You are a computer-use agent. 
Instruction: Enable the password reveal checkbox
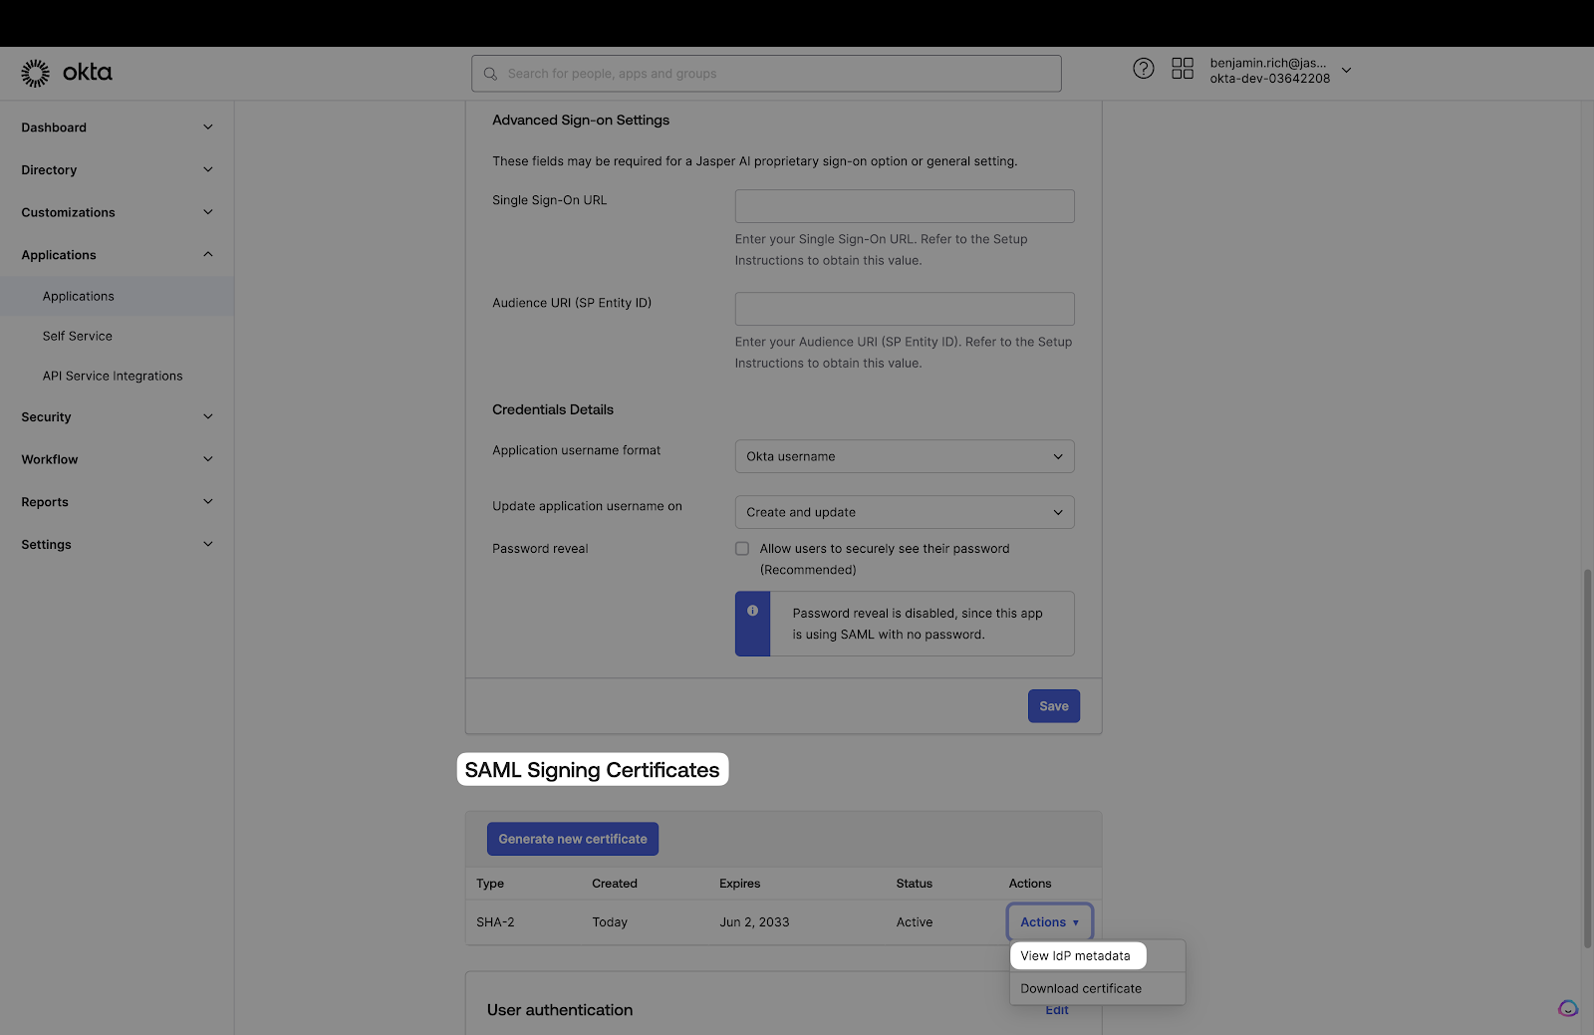(742, 549)
